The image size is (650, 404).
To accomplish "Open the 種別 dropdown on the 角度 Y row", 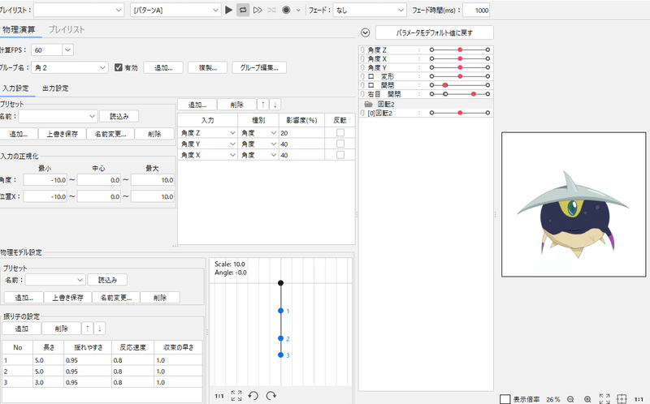I will click(258, 144).
